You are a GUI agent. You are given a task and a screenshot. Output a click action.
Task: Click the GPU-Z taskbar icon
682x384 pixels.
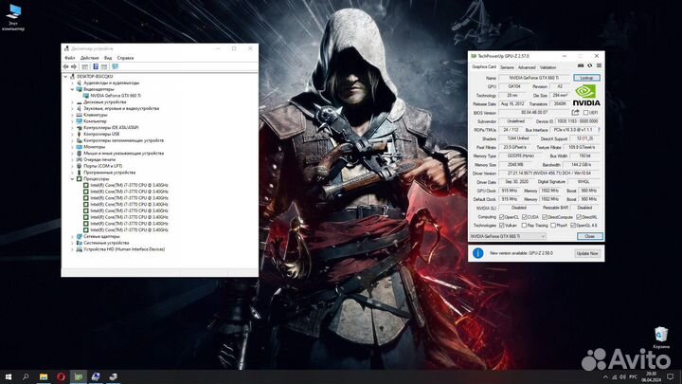(x=79, y=376)
